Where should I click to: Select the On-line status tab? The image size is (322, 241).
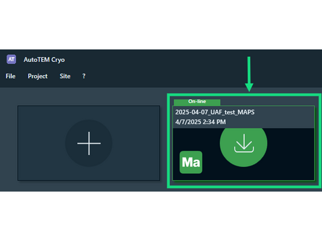click(x=197, y=102)
